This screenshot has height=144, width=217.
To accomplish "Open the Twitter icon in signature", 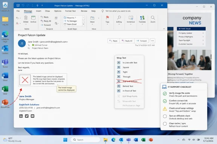I will click(27, 116).
